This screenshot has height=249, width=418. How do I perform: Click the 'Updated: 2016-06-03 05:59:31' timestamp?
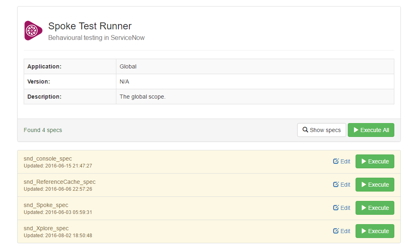(58, 212)
